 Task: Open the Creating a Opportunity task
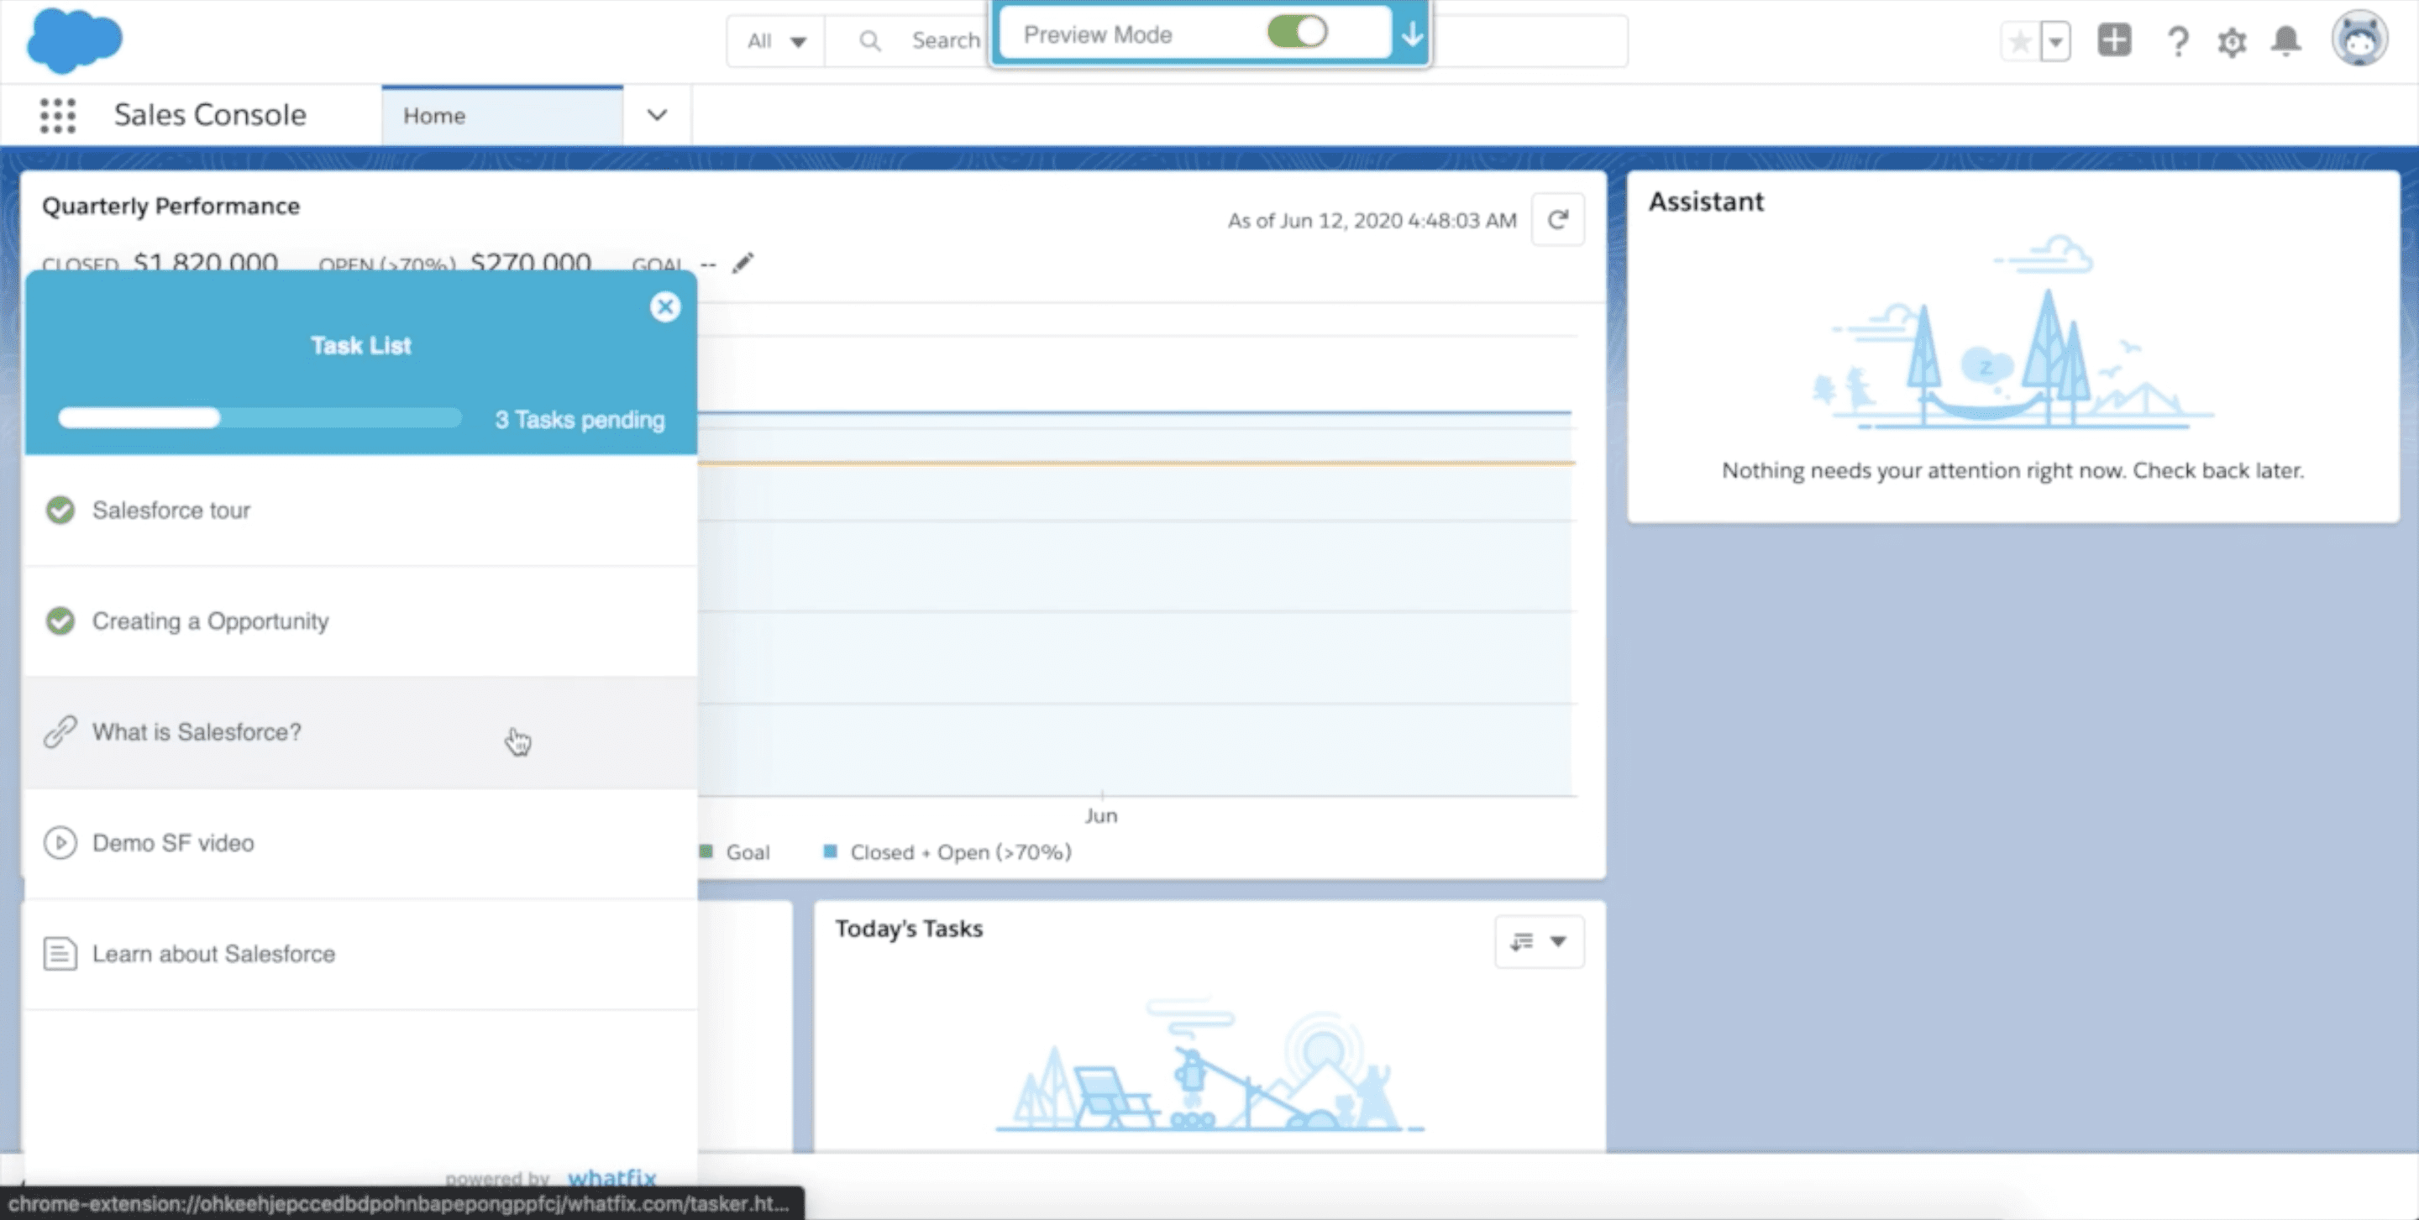360,621
